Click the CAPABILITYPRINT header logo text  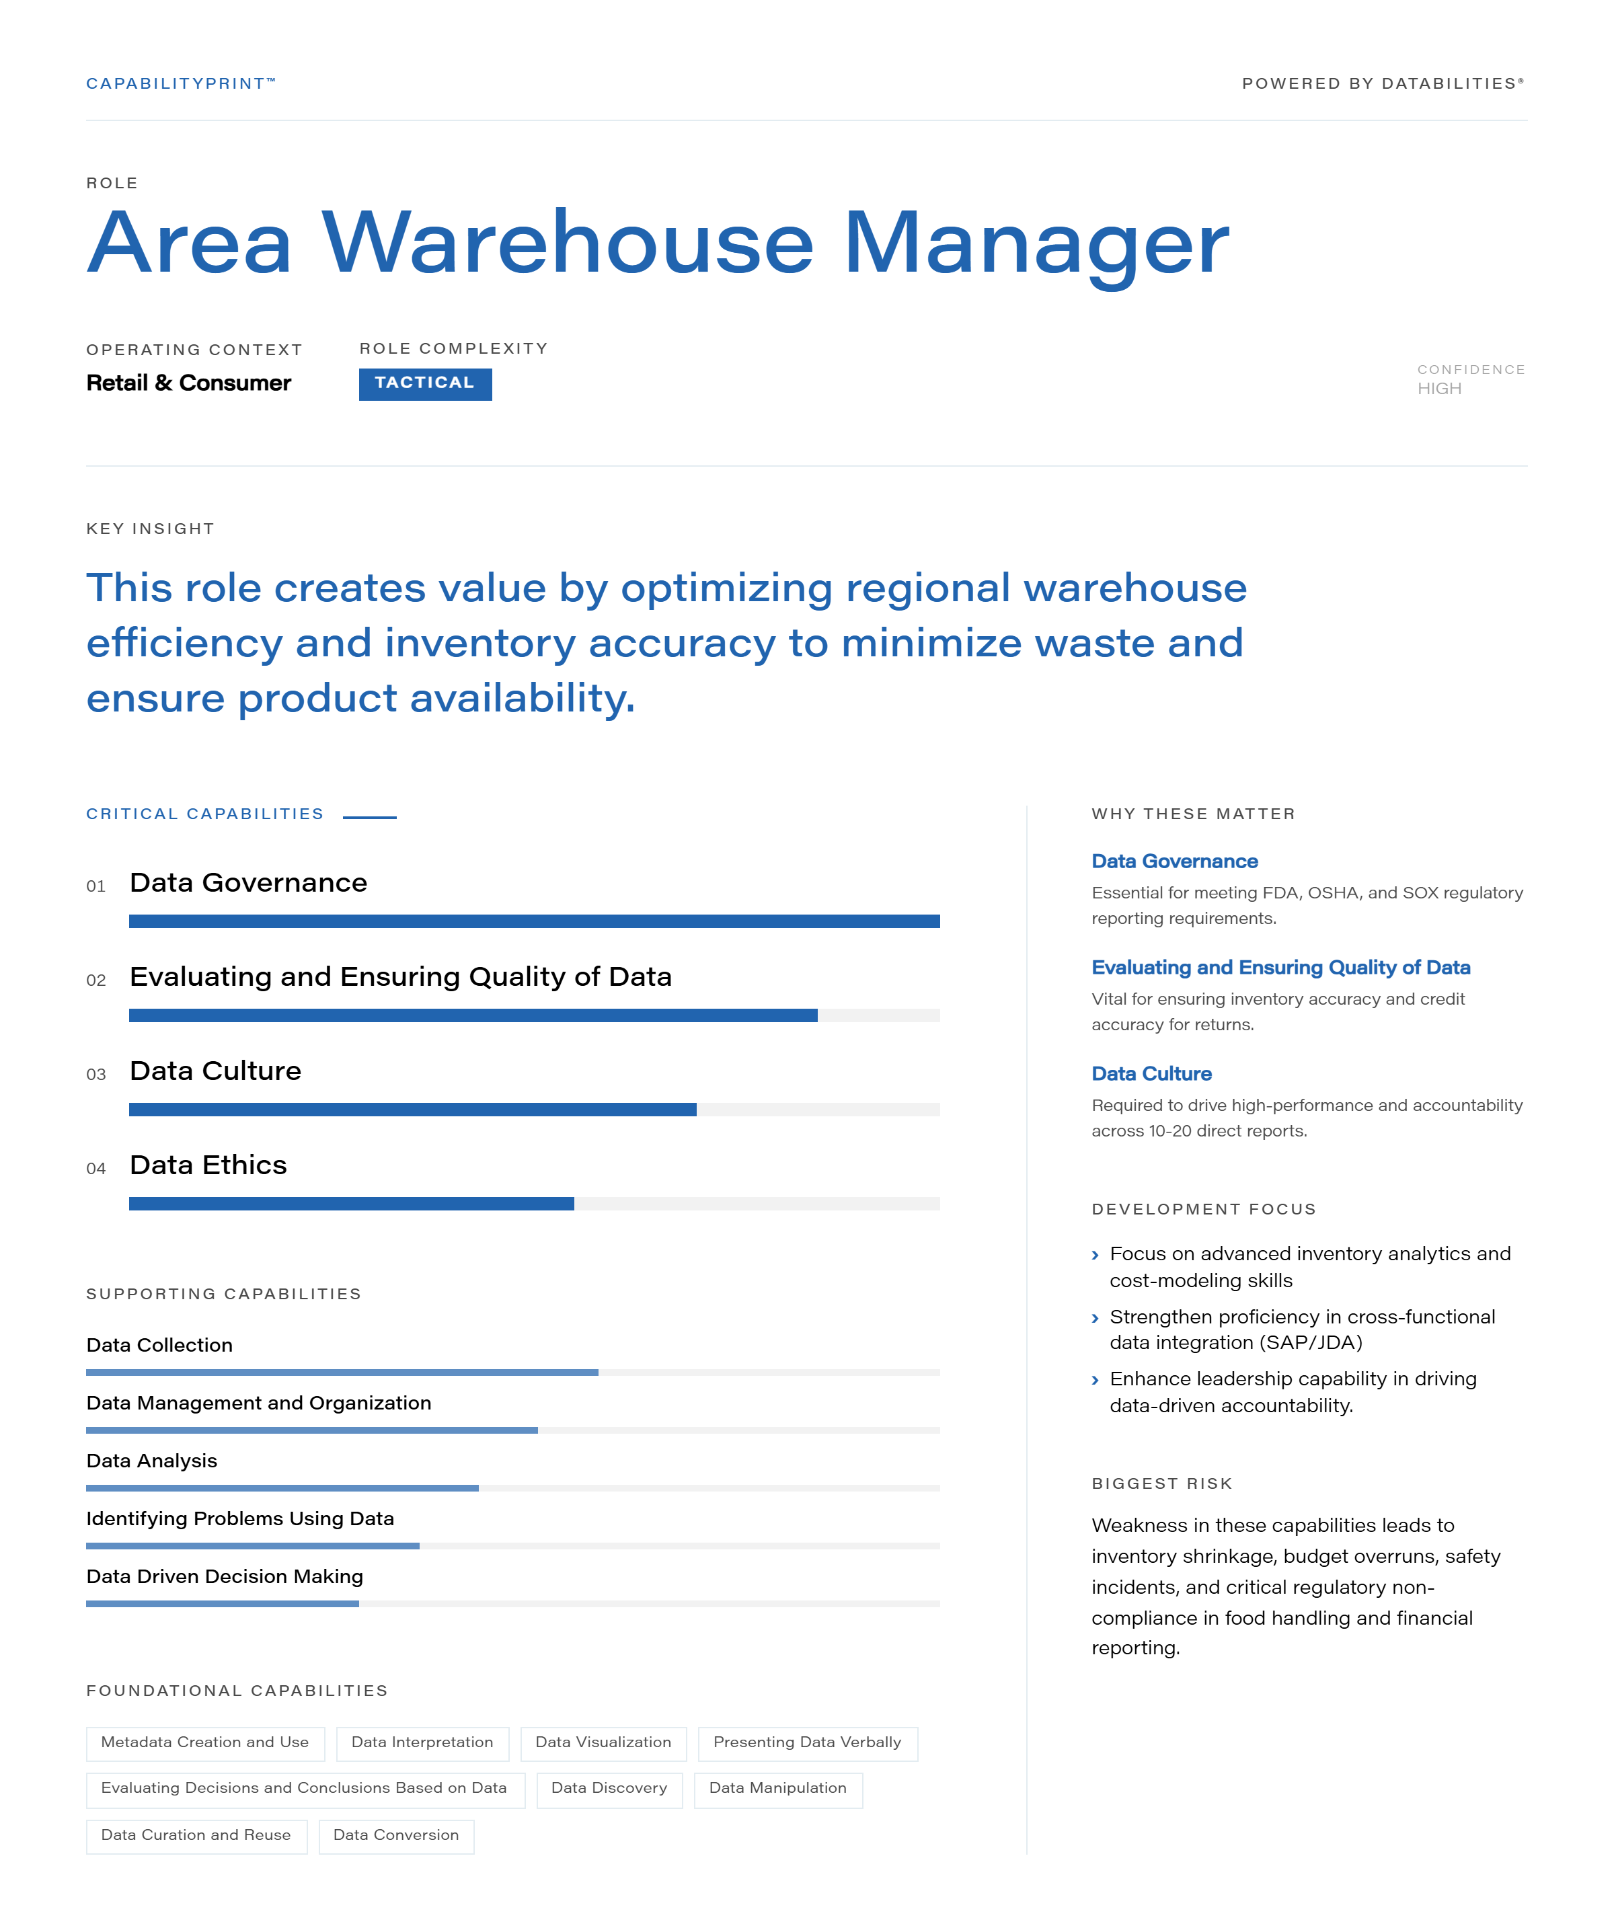tap(181, 83)
